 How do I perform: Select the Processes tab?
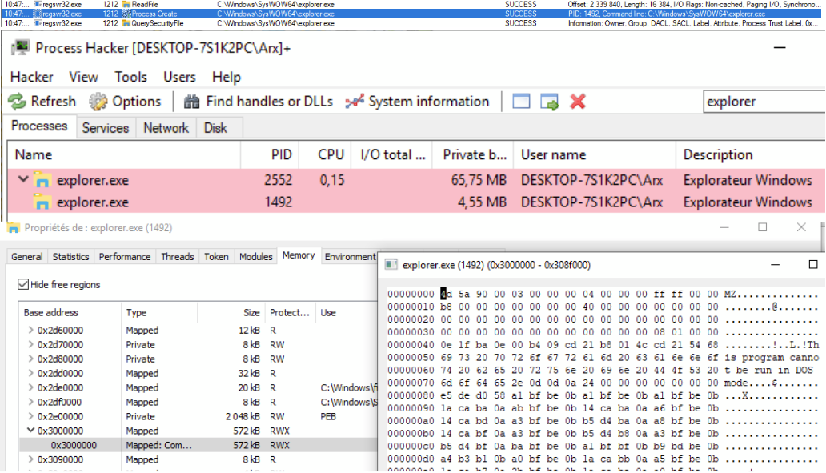coord(39,126)
